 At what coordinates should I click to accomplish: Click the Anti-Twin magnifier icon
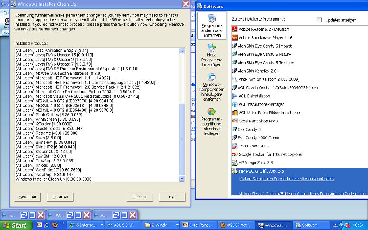[235, 79]
